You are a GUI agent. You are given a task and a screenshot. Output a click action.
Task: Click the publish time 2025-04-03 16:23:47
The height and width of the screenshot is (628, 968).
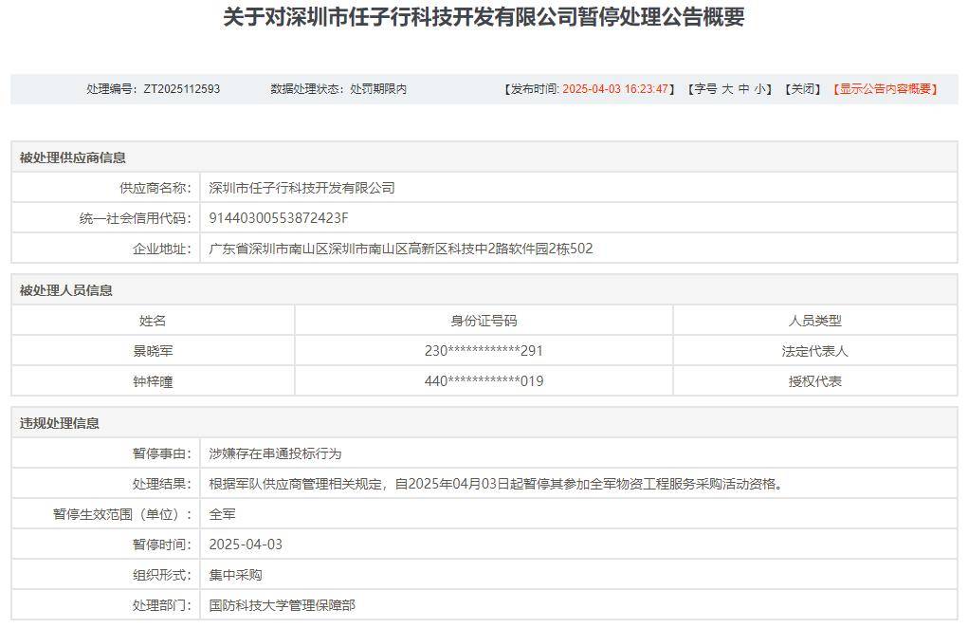(x=615, y=89)
